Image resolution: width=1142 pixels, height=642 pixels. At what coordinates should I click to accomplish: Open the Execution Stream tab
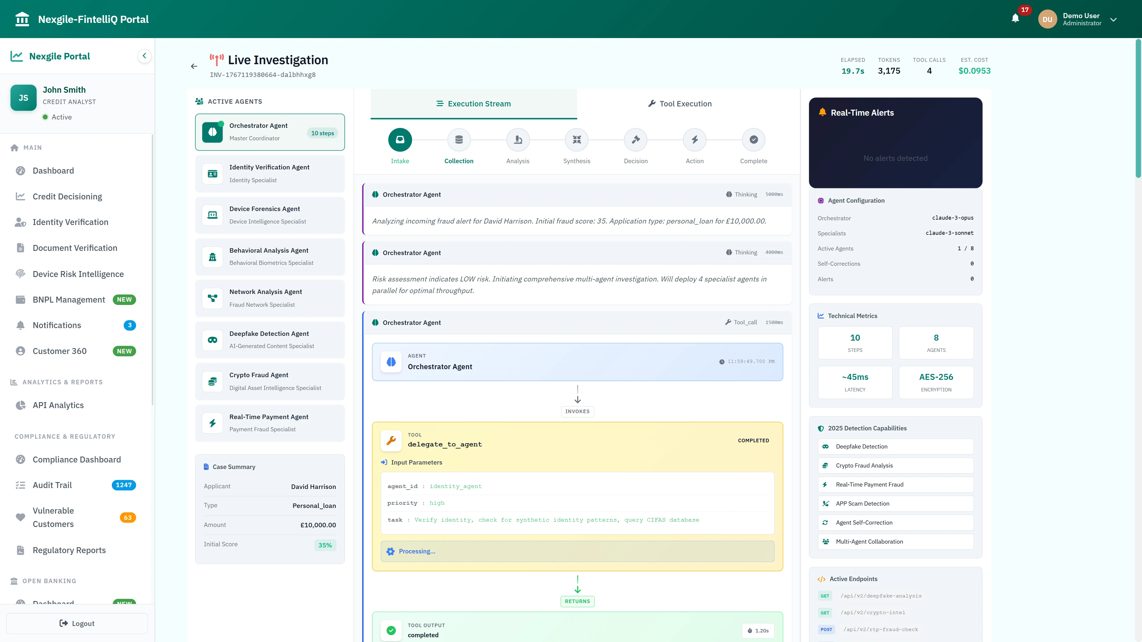pyautogui.click(x=473, y=104)
